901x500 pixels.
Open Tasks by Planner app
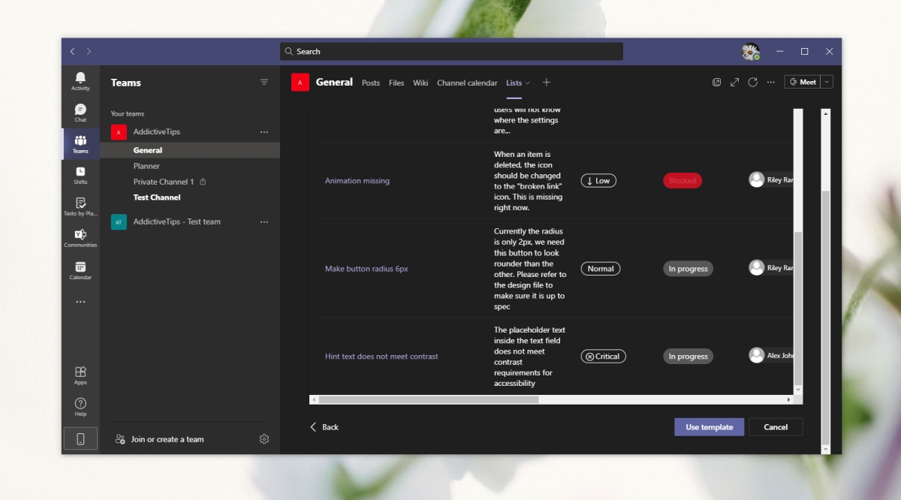[80, 206]
